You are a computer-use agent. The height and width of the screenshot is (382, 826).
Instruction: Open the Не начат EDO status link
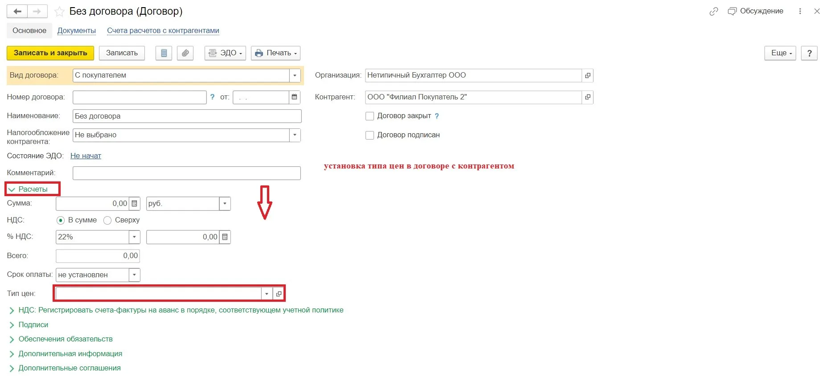86,156
